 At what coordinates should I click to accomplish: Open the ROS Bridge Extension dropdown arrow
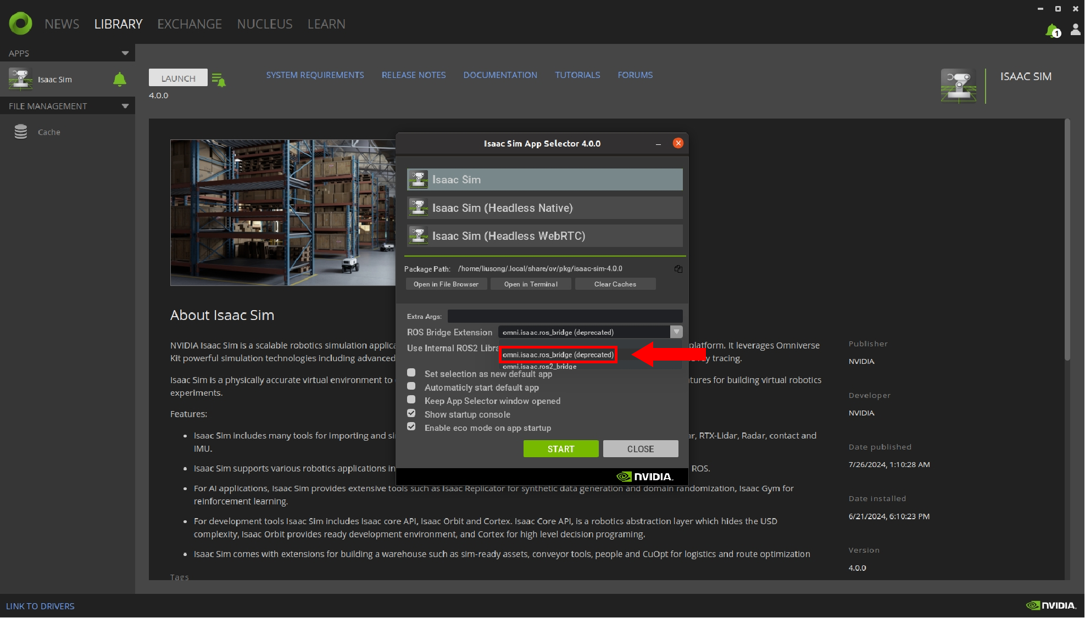tap(676, 332)
